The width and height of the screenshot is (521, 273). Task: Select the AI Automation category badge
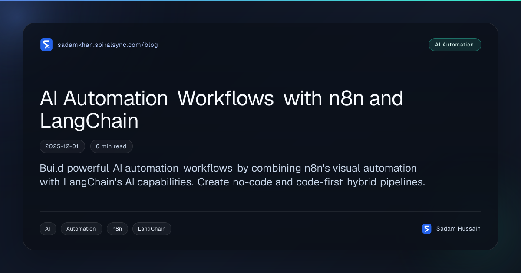click(455, 45)
